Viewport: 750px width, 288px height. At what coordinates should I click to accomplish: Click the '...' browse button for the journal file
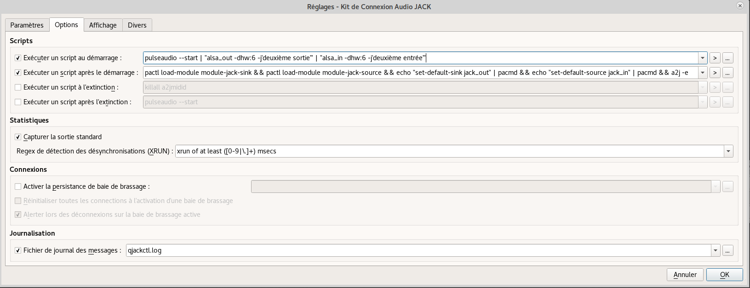(727, 250)
